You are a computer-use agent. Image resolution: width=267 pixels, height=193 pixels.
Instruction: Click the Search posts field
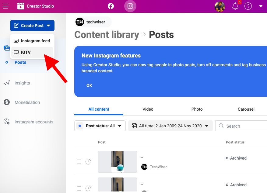pyautogui.click(x=241, y=126)
